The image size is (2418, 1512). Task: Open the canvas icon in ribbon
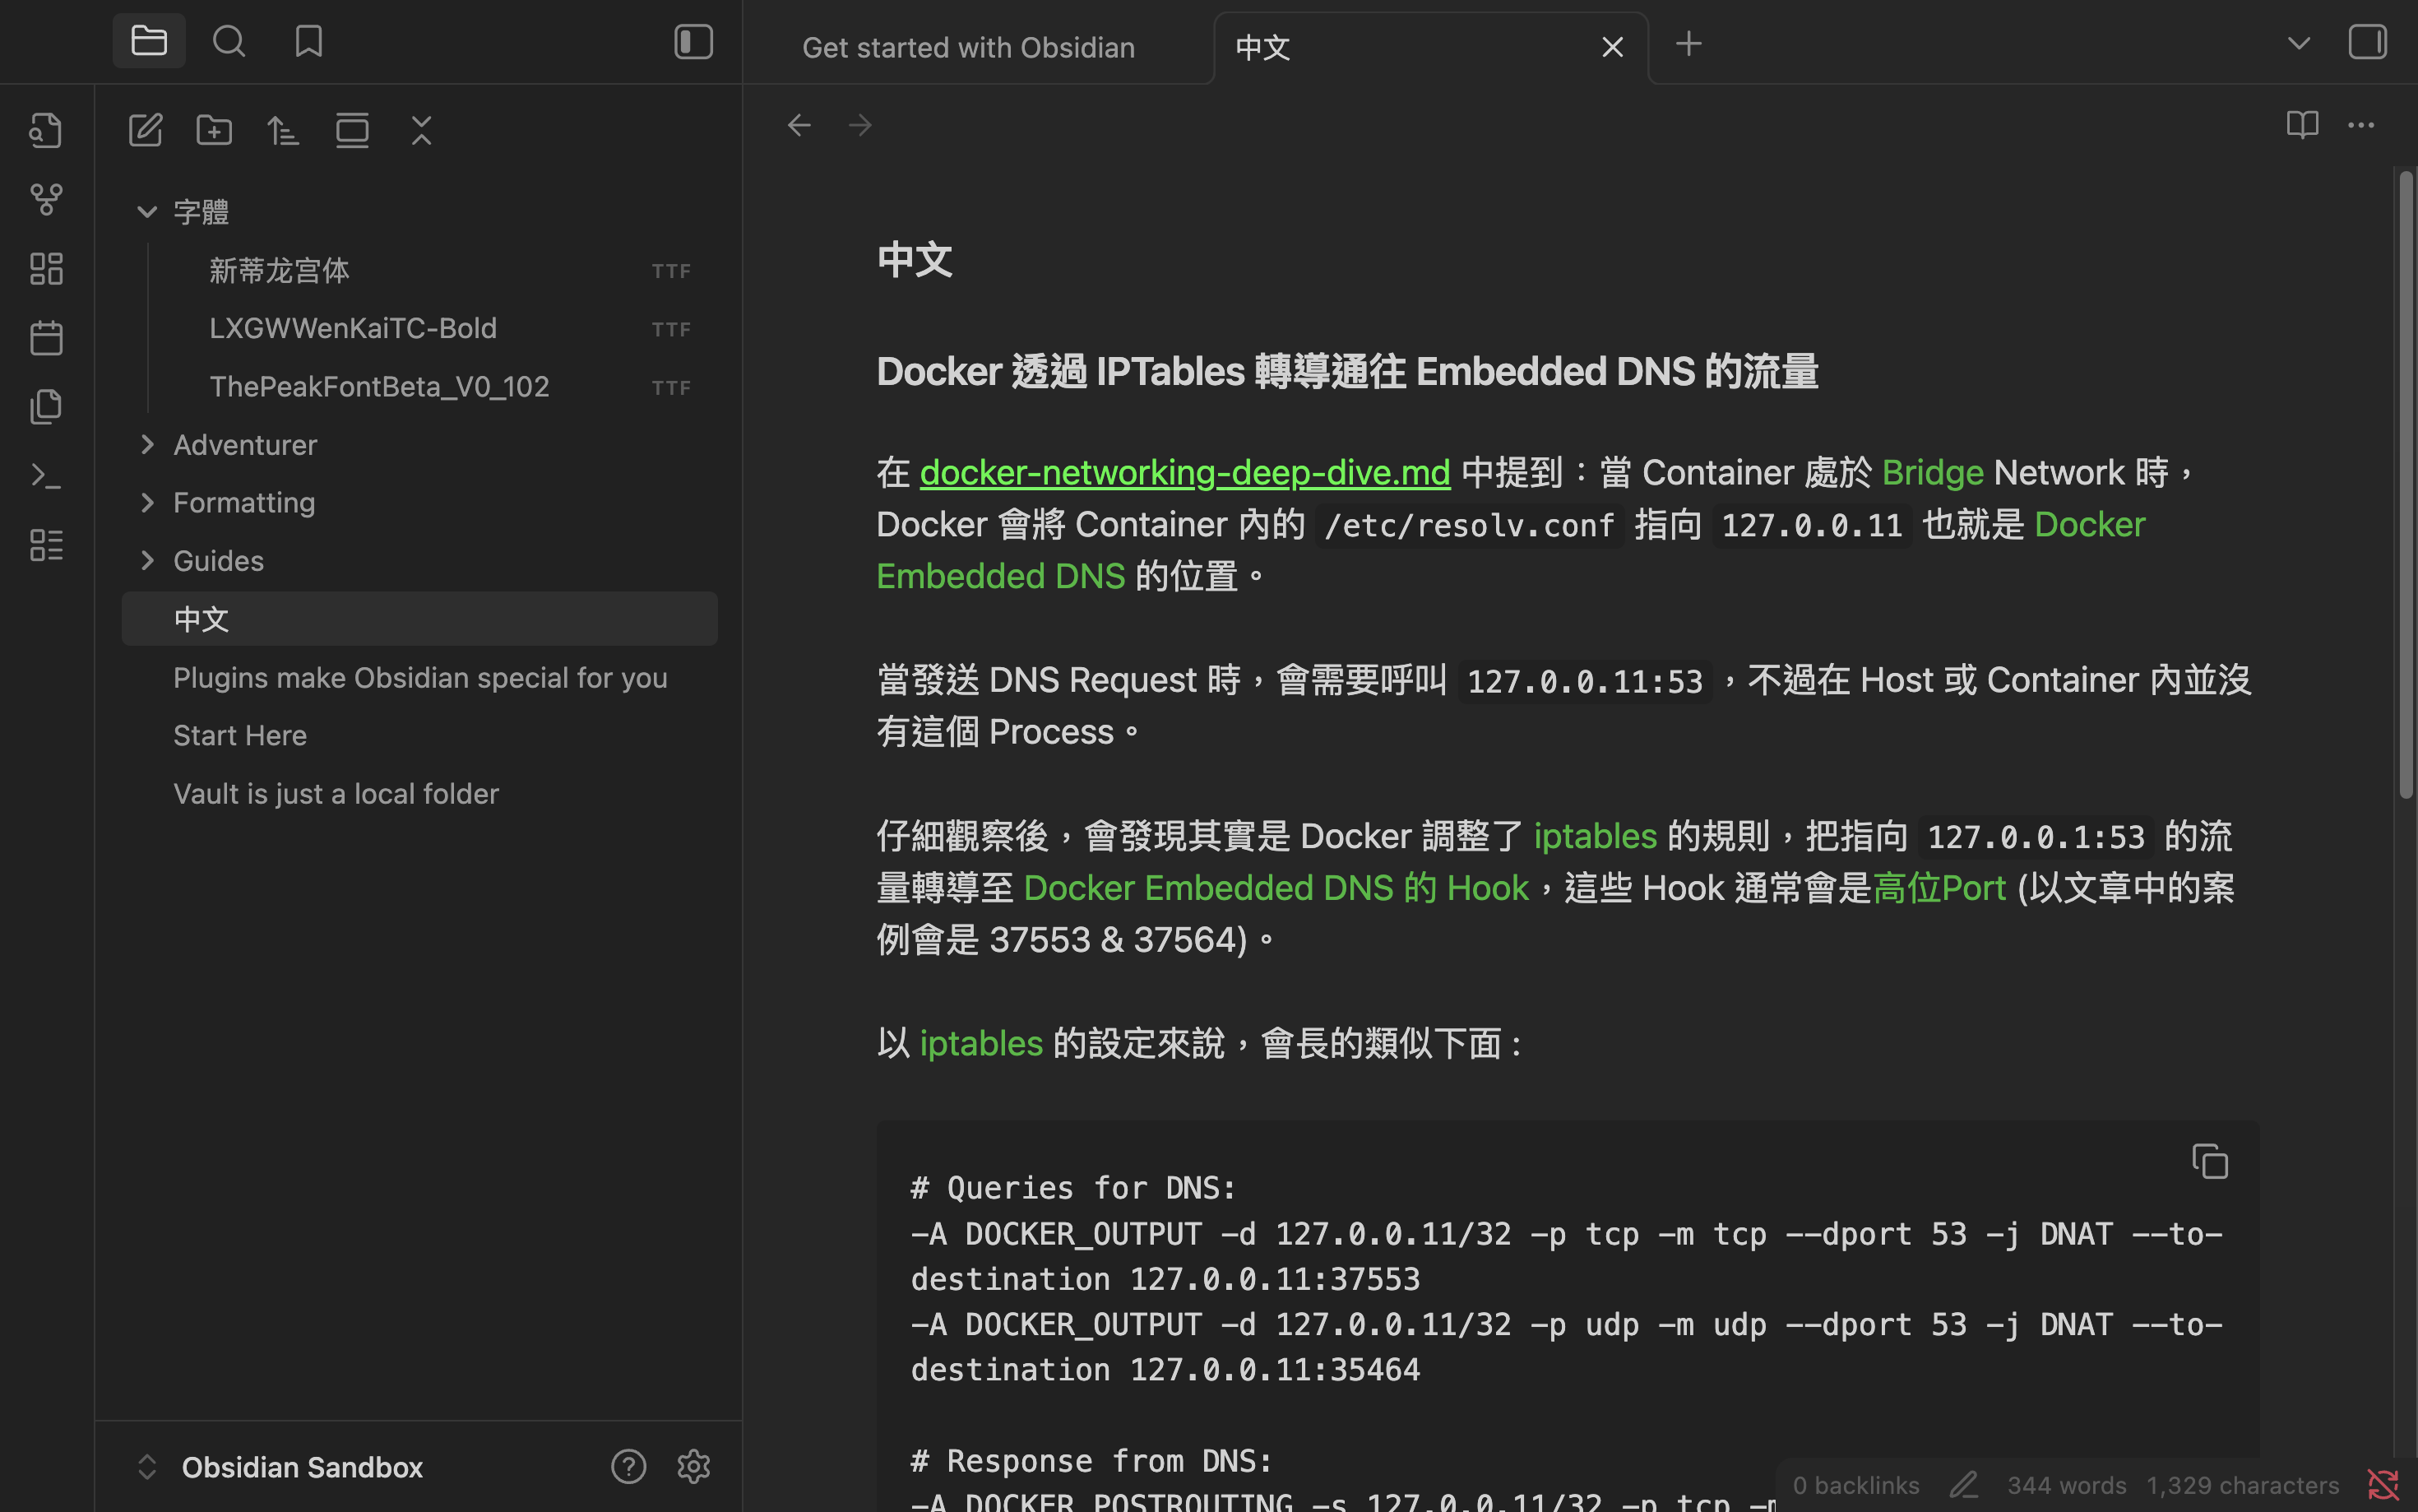(x=46, y=269)
